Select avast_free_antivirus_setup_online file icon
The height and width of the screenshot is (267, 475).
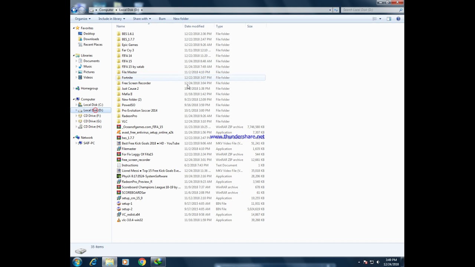[119, 132]
